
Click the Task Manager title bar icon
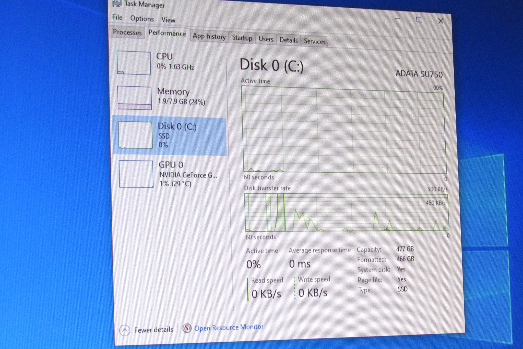(x=117, y=3)
